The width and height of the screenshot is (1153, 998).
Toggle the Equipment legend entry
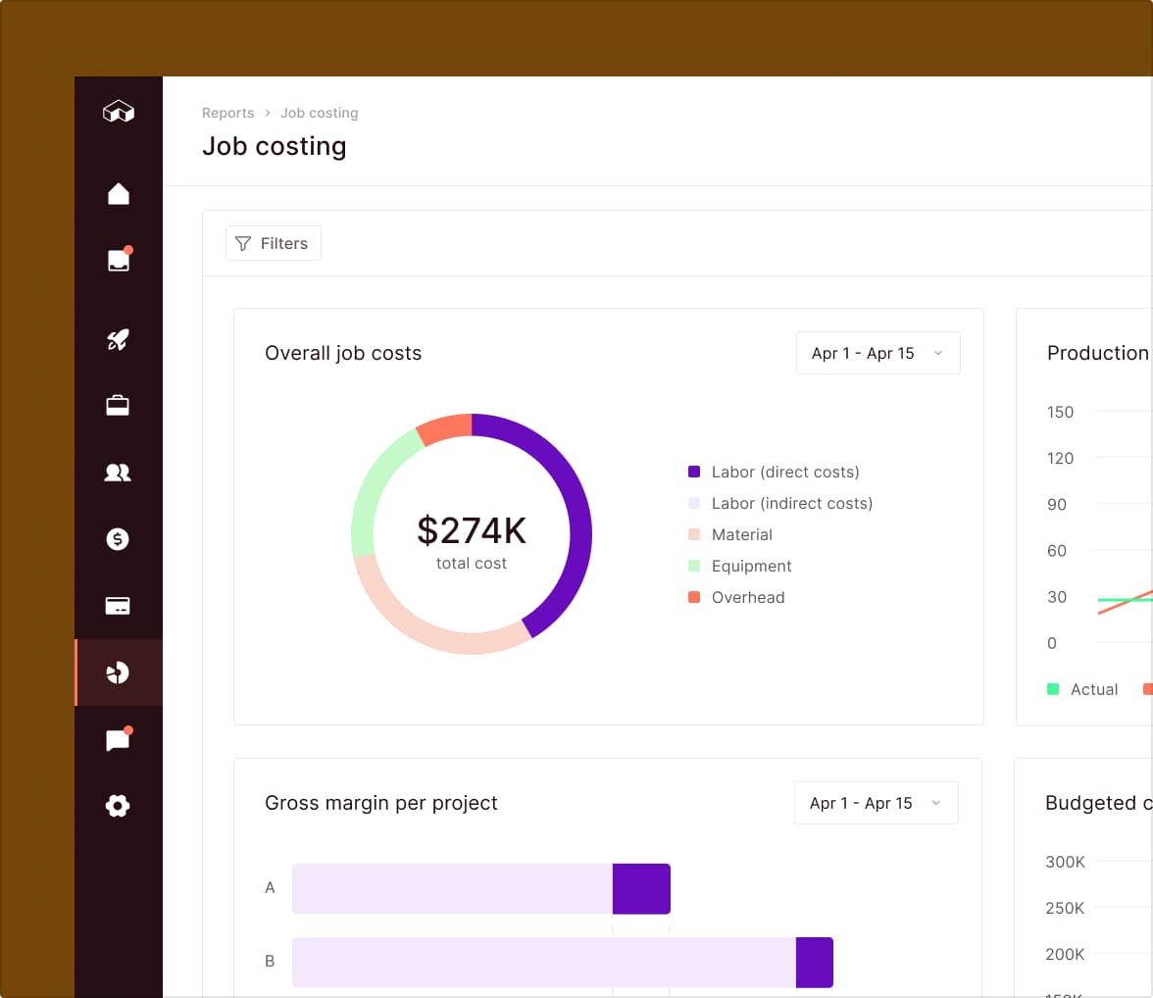pyautogui.click(x=751, y=566)
